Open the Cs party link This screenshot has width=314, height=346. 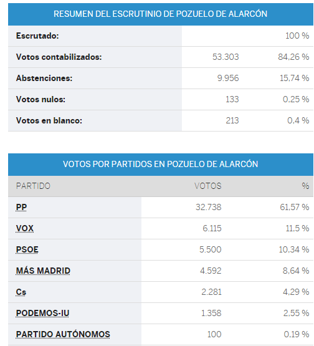click(x=21, y=292)
